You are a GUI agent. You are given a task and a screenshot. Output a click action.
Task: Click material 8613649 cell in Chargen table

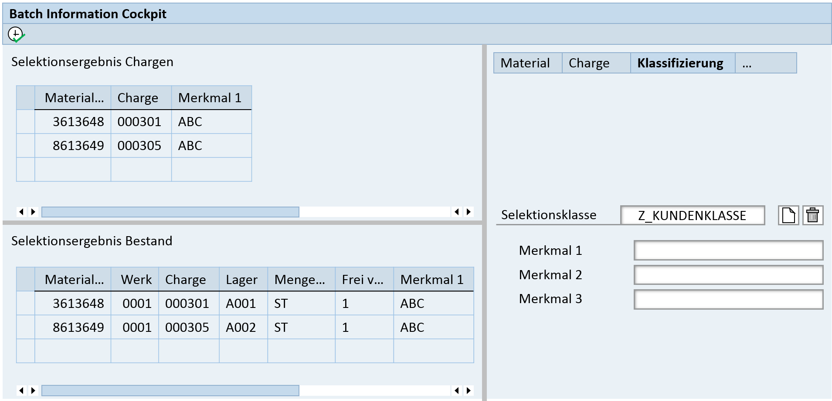(x=73, y=146)
